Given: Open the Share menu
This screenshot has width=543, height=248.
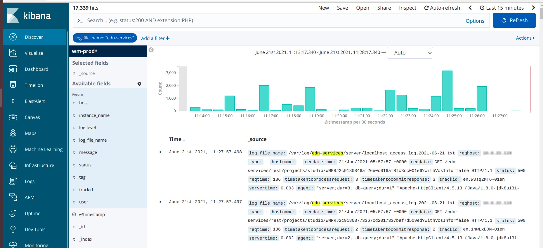Looking at the screenshot, I should coord(384,8).
